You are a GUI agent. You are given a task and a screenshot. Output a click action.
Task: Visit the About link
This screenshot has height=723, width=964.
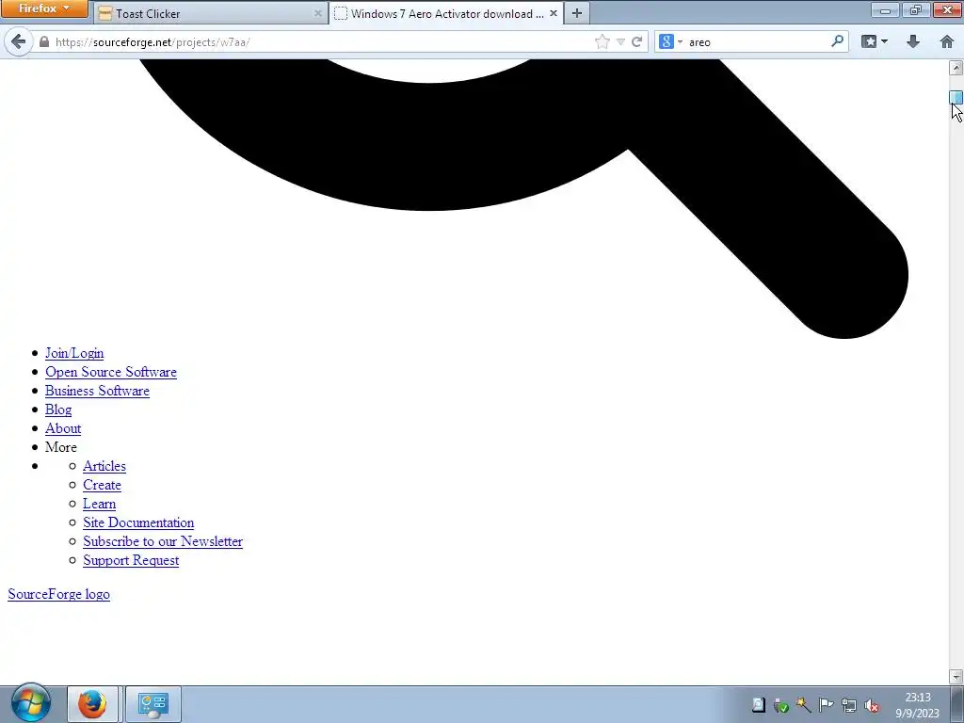(x=63, y=428)
